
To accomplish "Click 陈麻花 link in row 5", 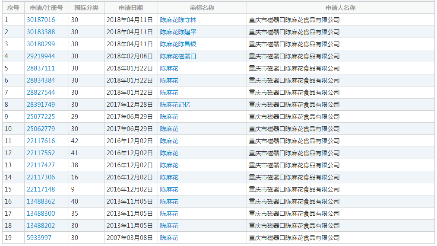I will (169, 69).
